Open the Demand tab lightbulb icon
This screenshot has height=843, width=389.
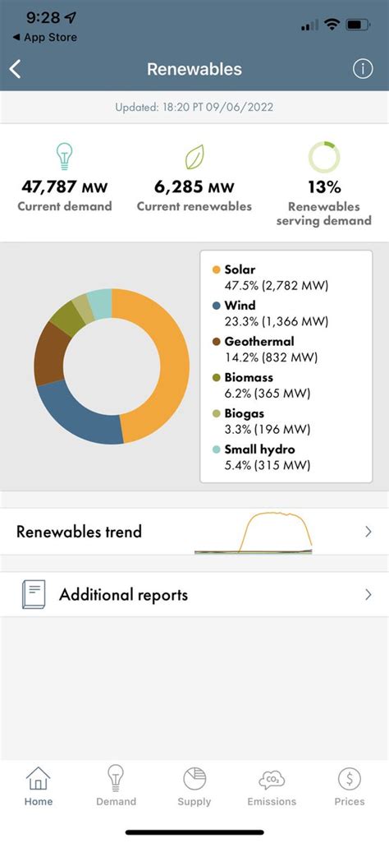coord(116,777)
